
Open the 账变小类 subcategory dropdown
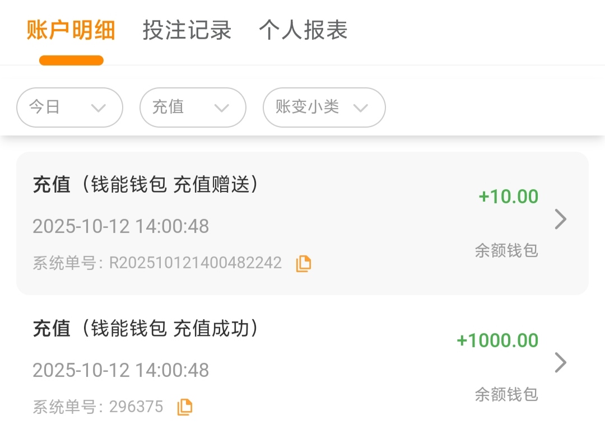coord(324,108)
